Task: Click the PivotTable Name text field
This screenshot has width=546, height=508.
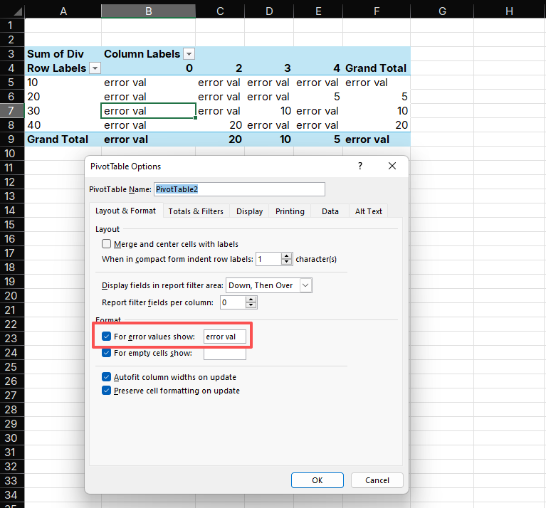Action: [x=239, y=189]
